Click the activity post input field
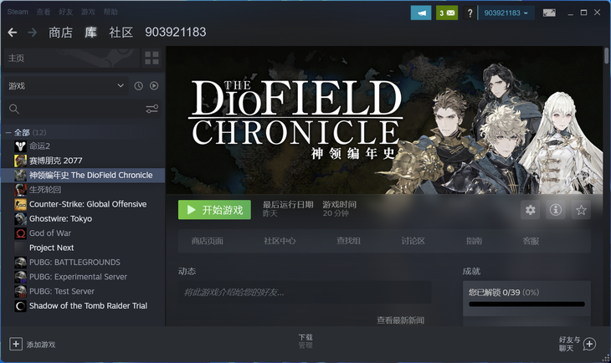The image size is (611, 363). pos(305,292)
